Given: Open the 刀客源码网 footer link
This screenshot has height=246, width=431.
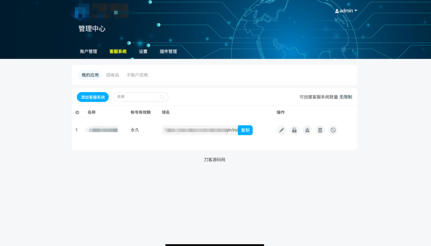Looking at the screenshot, I should 215,159.
